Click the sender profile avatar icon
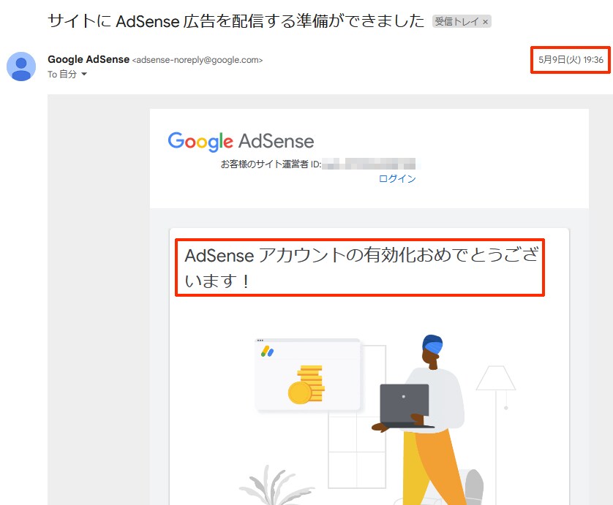 (x=21, y=67)
